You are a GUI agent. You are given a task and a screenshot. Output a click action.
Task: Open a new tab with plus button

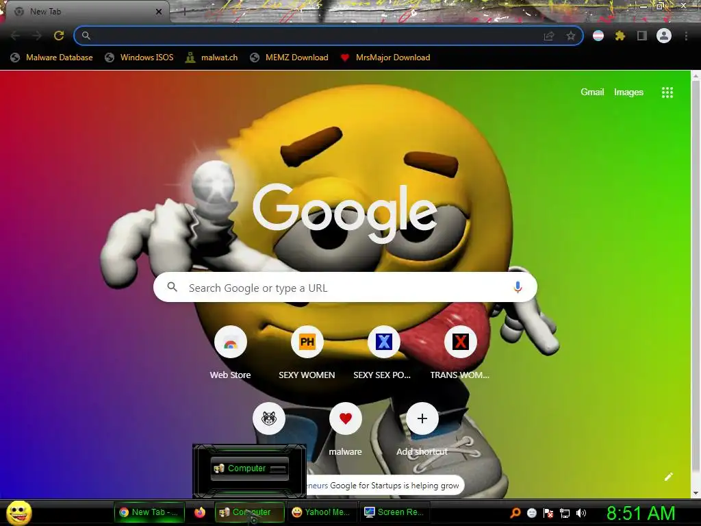pos(184,12)
